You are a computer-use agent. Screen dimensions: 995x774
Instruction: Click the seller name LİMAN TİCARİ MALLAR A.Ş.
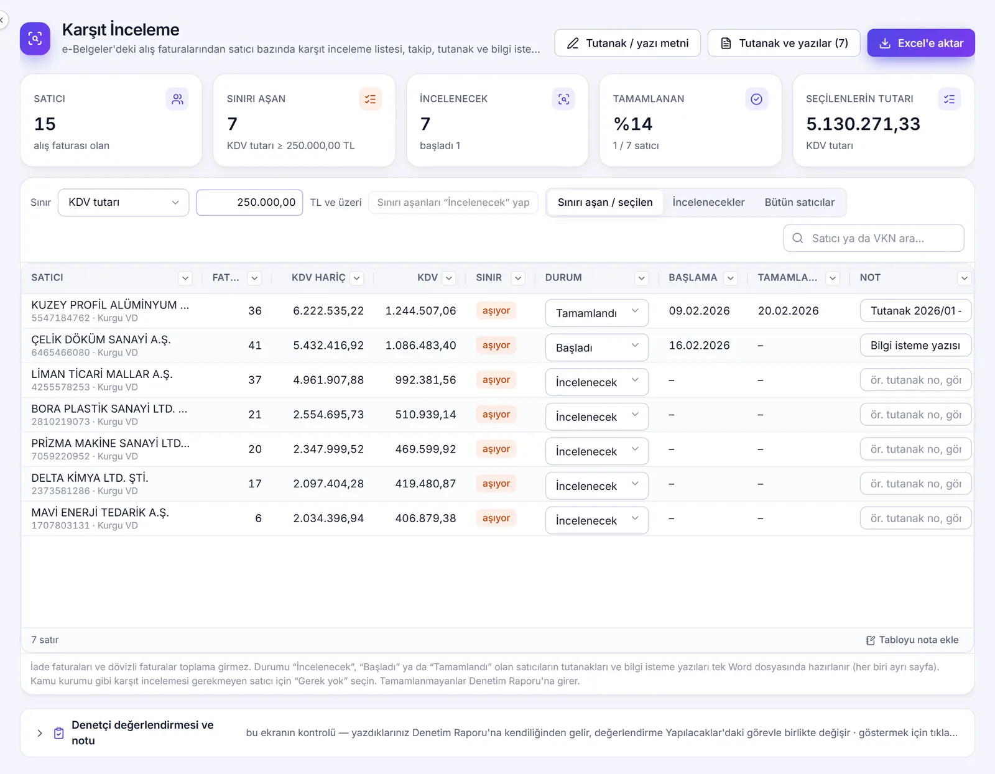[x=102, y=374]
